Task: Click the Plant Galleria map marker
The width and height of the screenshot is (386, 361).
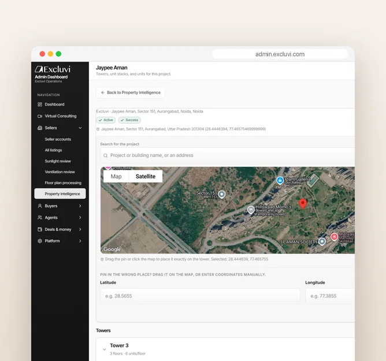Action: coord(280,180)
